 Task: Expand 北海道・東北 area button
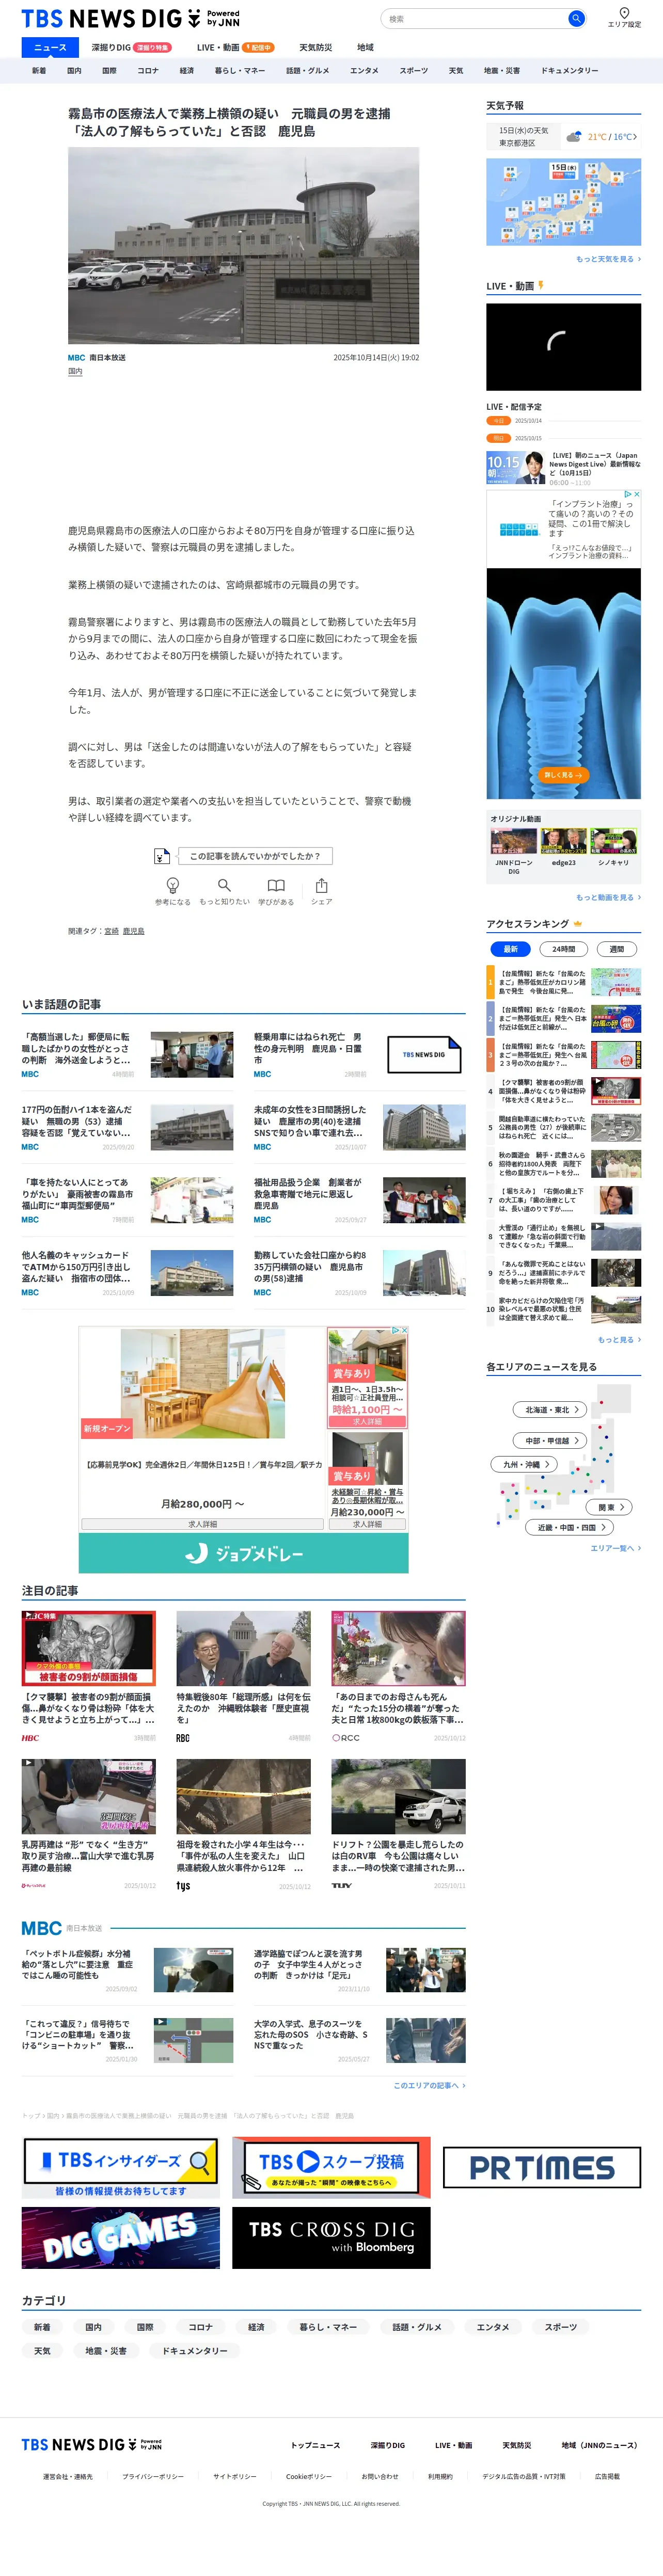pyautogui.click(x=551, y=1410)
